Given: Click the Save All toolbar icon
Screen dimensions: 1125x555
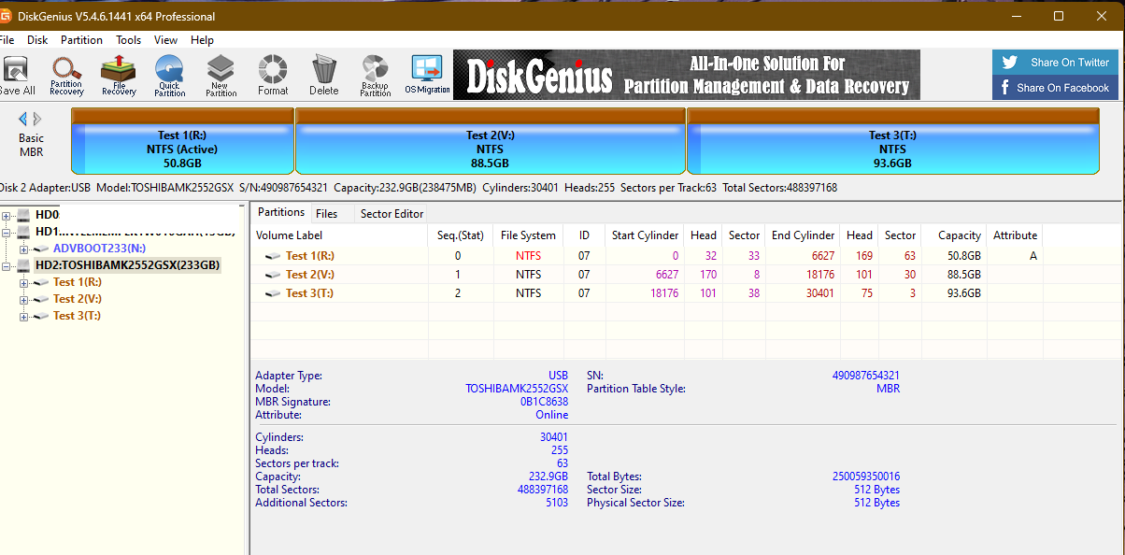Looking at the screenshot, I should click(x=16, y=76).
